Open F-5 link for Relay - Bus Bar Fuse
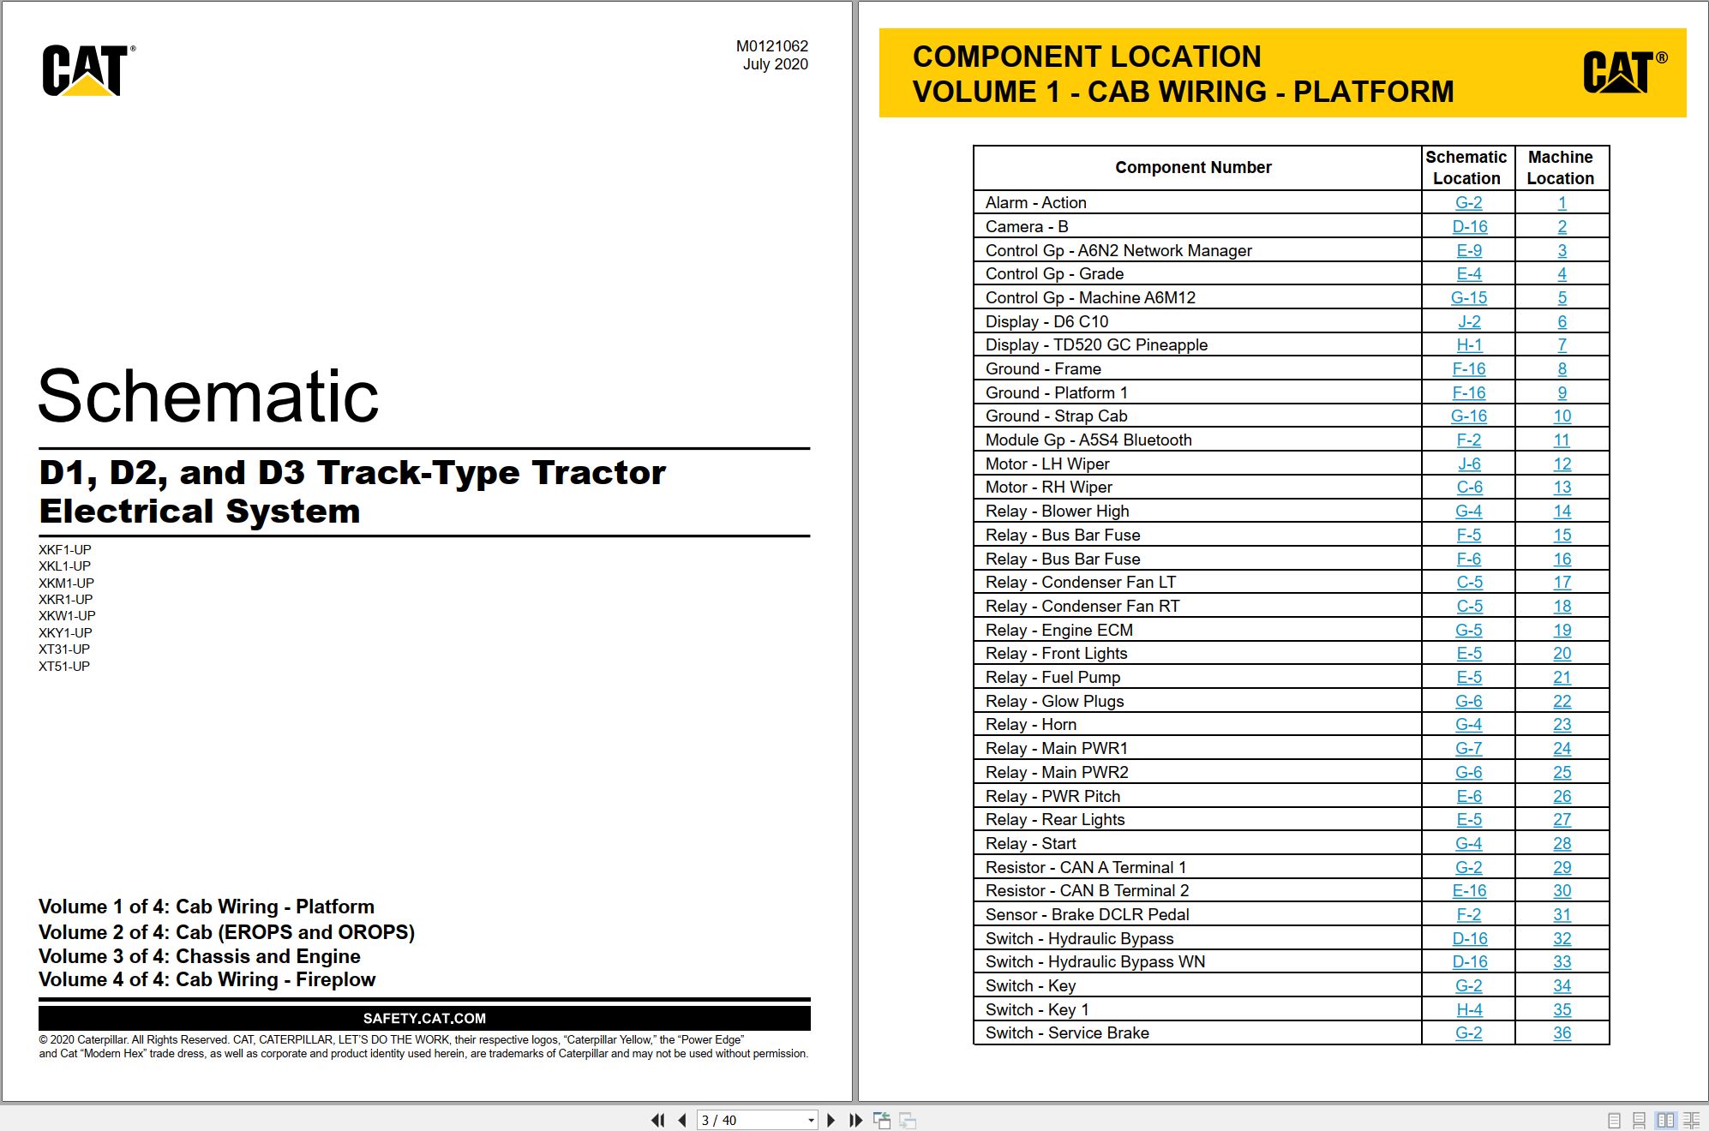Image resolution: width=1709 pixels, height=1131 pixels. (1468, 536)
